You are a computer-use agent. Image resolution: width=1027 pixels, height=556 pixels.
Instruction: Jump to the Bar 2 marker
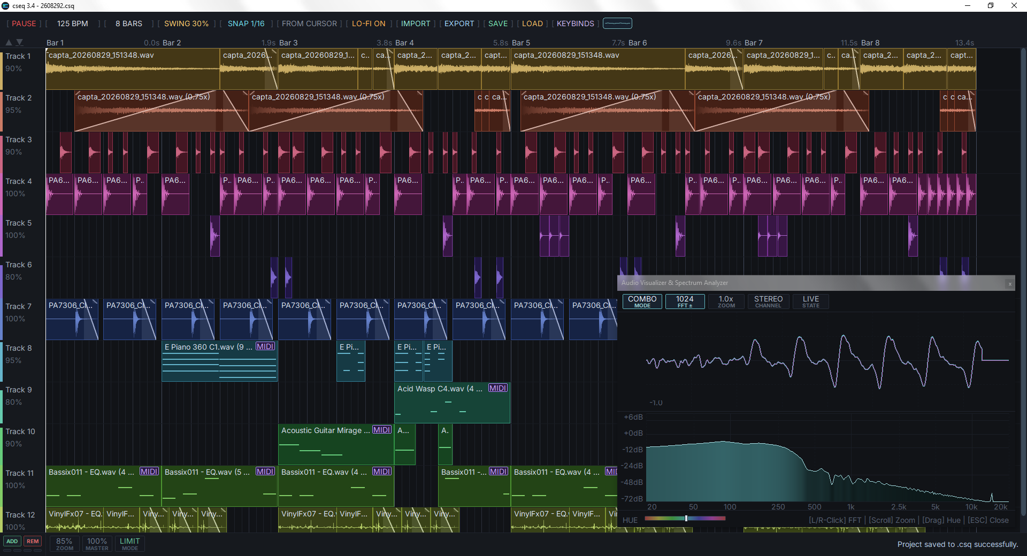pos(172,43)
